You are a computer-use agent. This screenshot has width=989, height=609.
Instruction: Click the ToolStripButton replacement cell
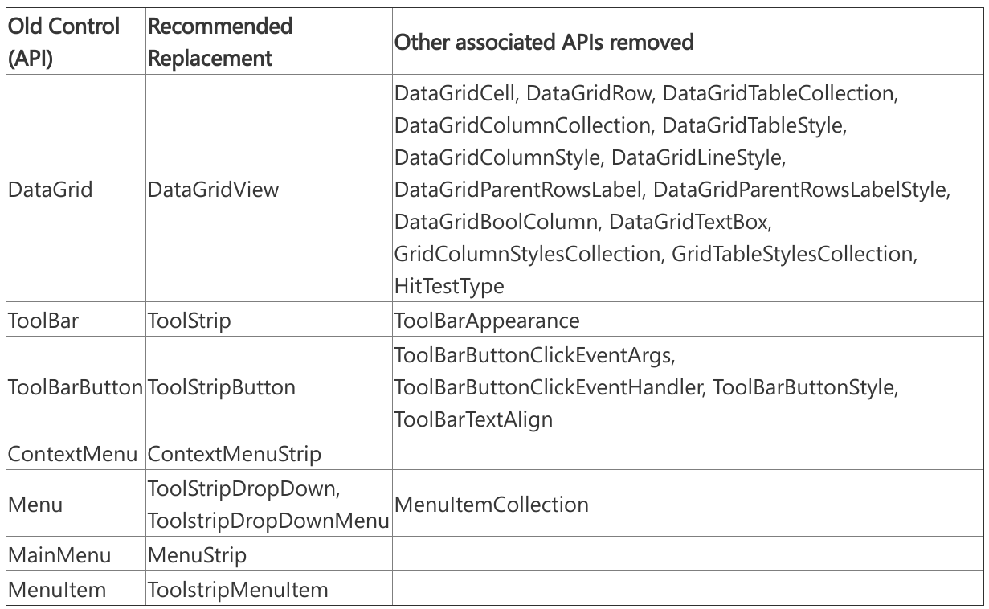222,387
